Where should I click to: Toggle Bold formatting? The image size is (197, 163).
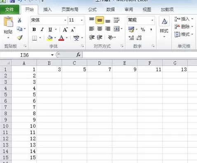pos(34,30)
